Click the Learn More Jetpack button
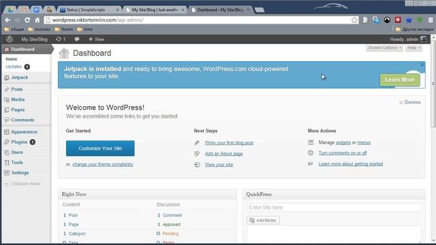The width and height of the screenshot is (436, 245). tap(400, 80)
